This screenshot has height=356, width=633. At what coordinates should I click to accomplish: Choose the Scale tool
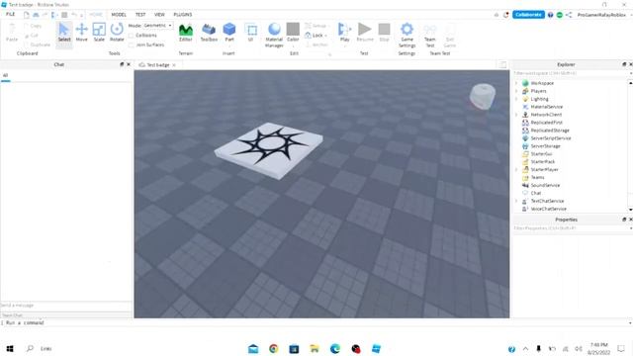(99, 33)
